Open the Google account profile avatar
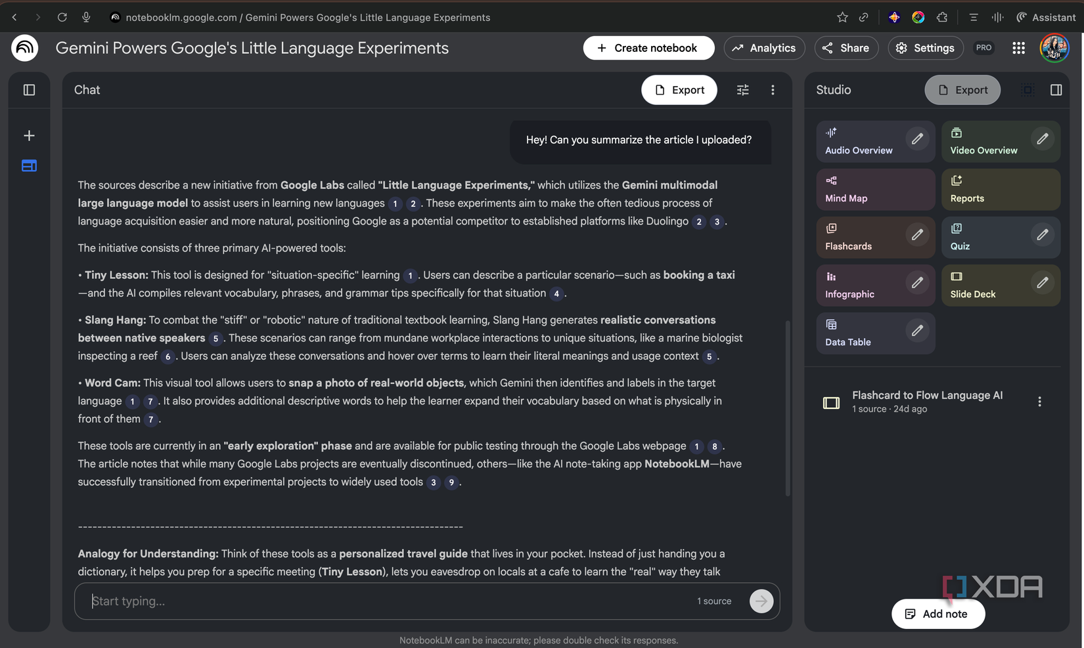Image resolution: width=1084 pixels, height=648 pixels. (1054, 48)
